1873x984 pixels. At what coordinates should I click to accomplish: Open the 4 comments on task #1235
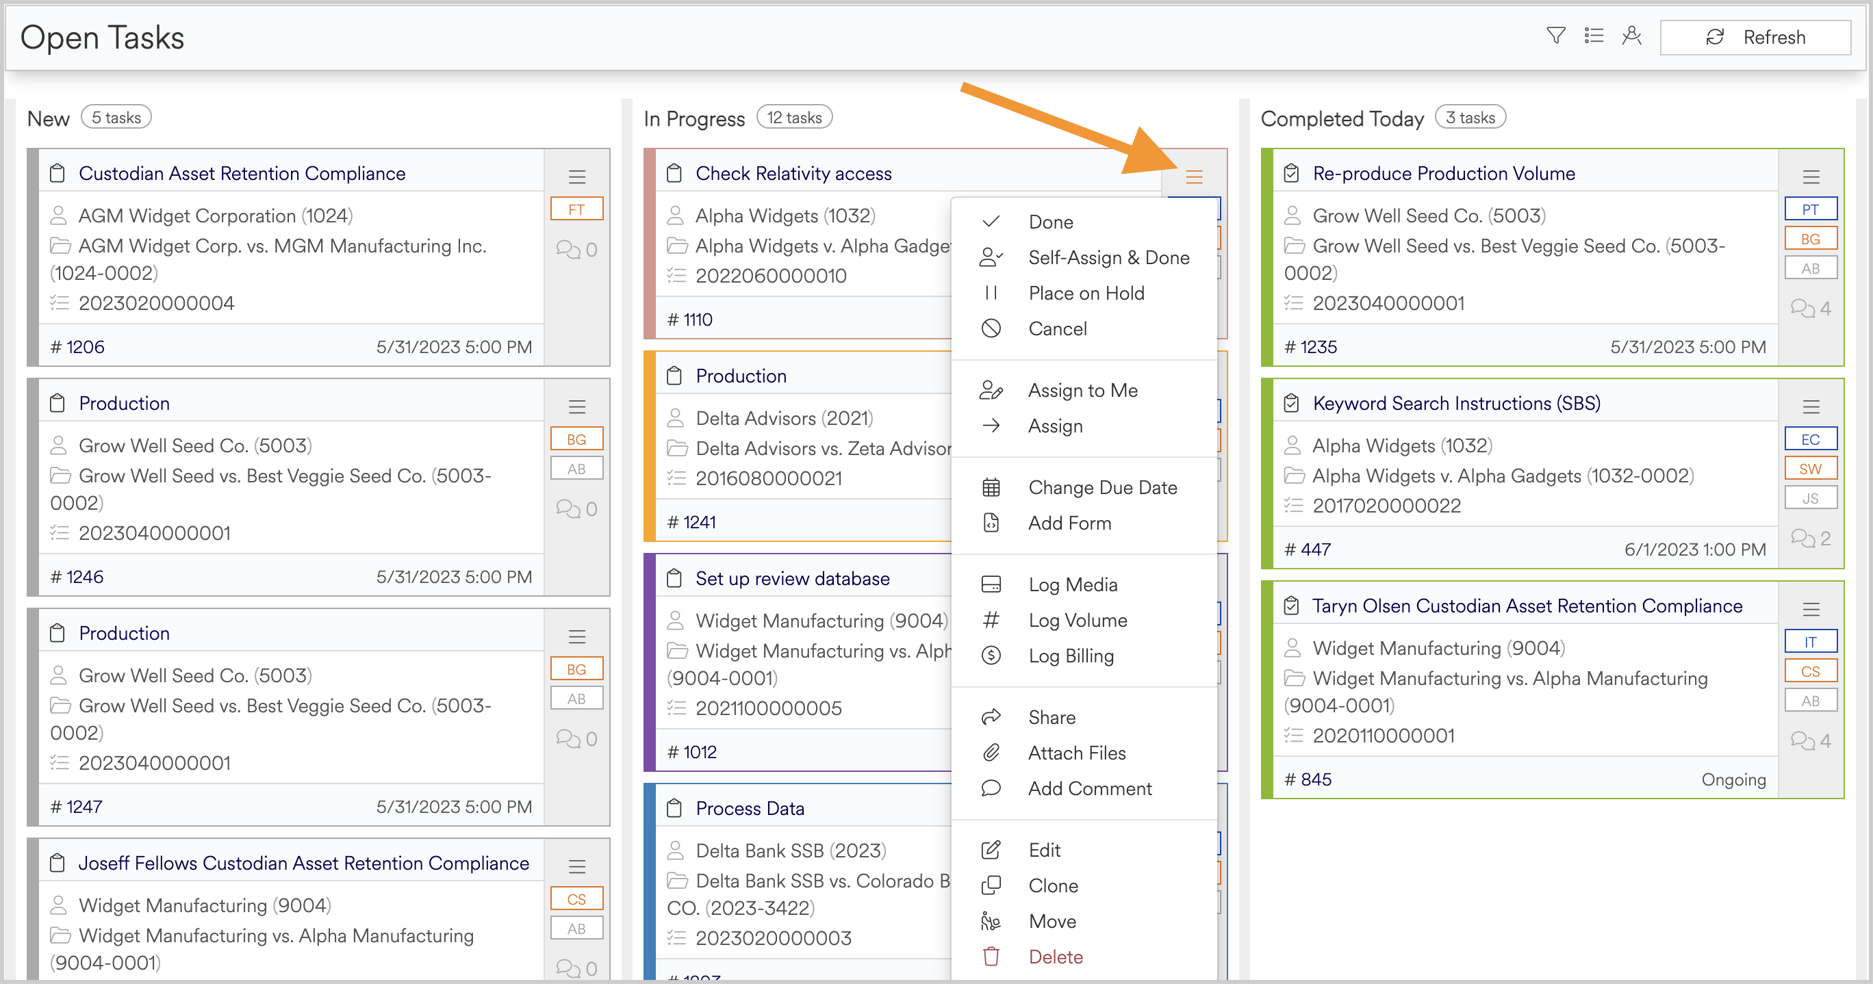coord(1811,308)
